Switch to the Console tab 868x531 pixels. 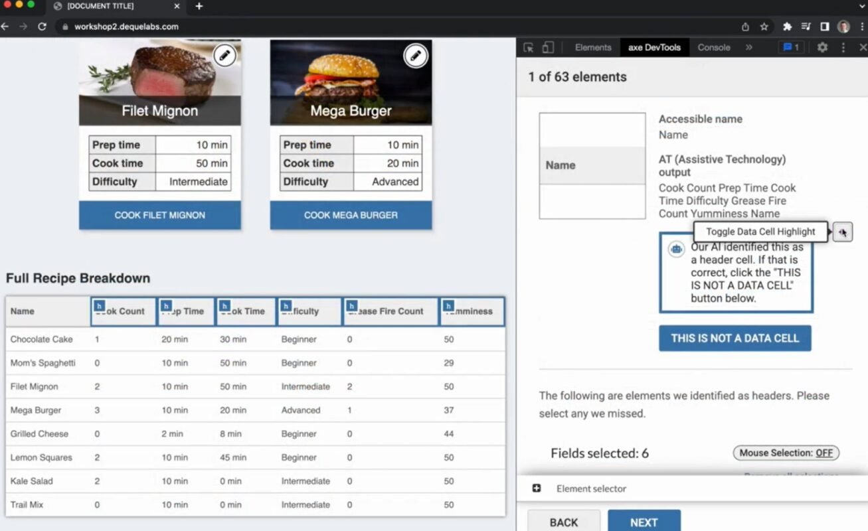click(x=713, y=48)
